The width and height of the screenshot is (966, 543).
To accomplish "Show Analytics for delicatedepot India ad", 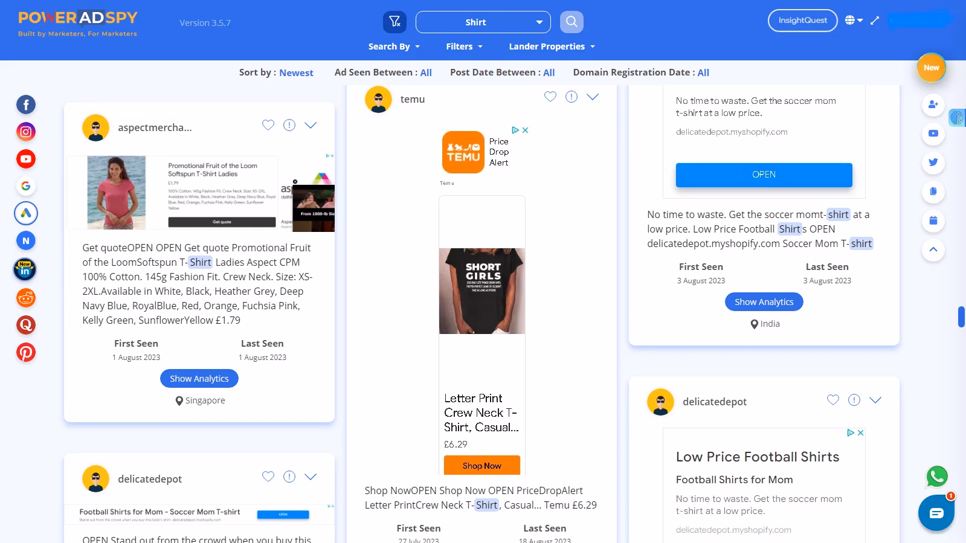I will point(764,302).
